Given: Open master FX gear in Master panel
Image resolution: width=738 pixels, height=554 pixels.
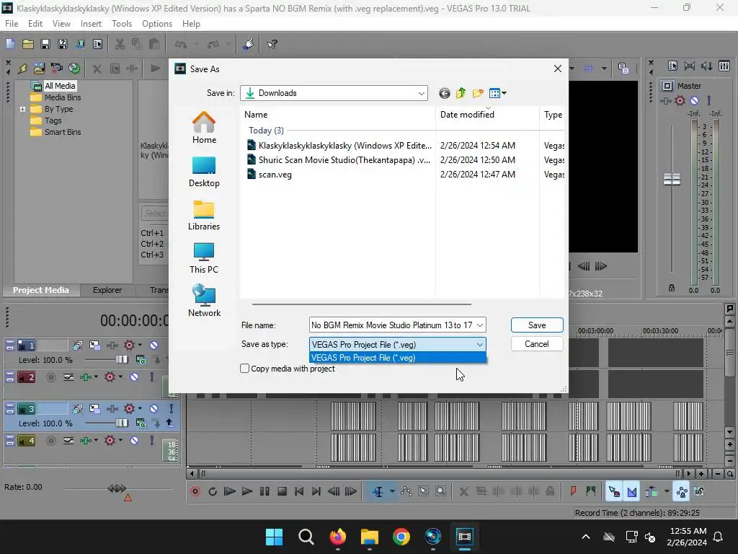Looking at the screenshot, I should (680, 100).
